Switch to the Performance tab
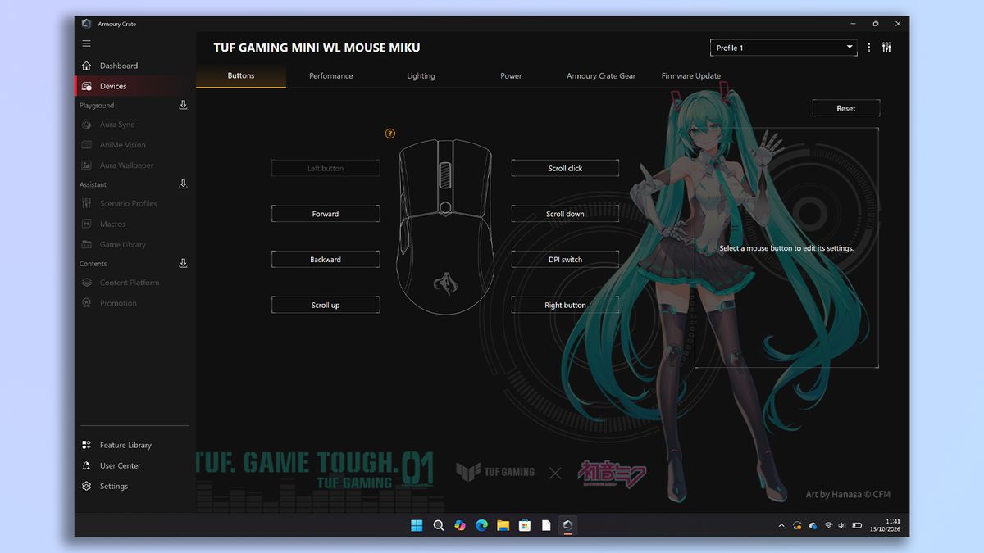Image resolution: width=984 pixels, height=553 pixels. [x=331, y=75]
